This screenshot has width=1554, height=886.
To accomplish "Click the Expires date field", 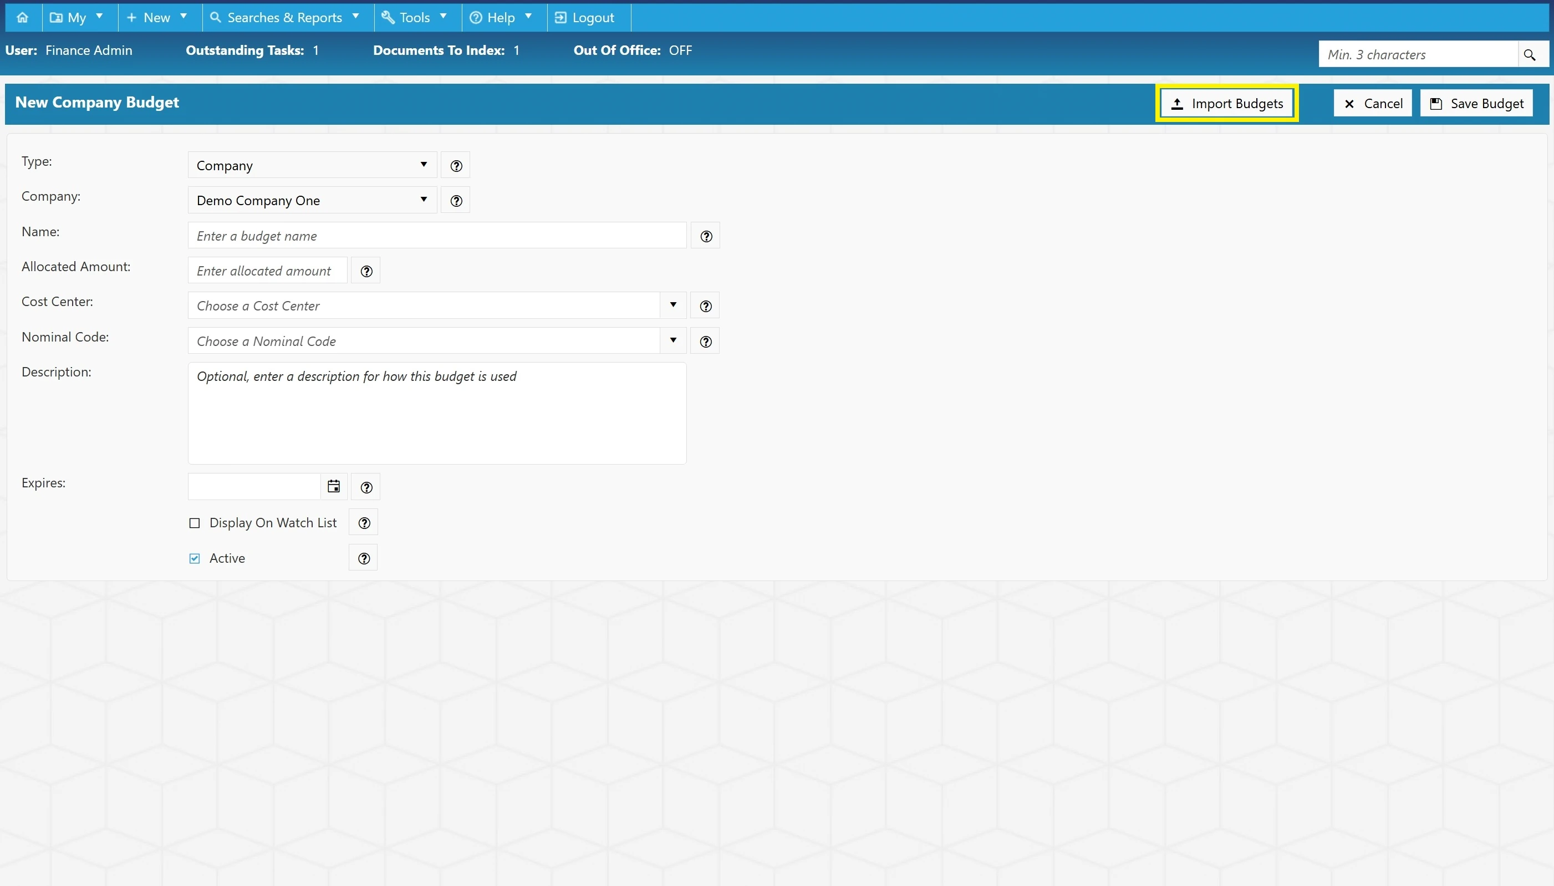I will (x=254, y=486).
